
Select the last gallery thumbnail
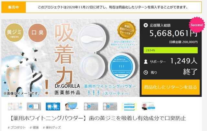(148, 106)
